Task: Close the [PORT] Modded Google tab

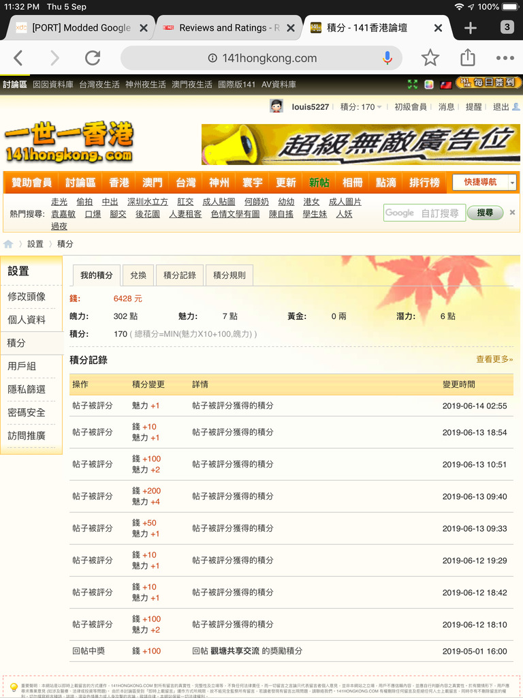Action: pos(144,28)
